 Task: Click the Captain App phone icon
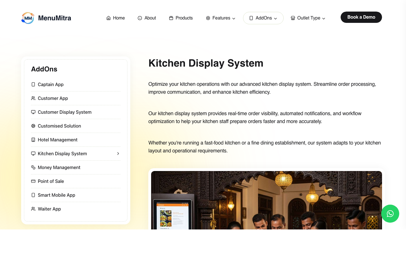pos(33,84)
